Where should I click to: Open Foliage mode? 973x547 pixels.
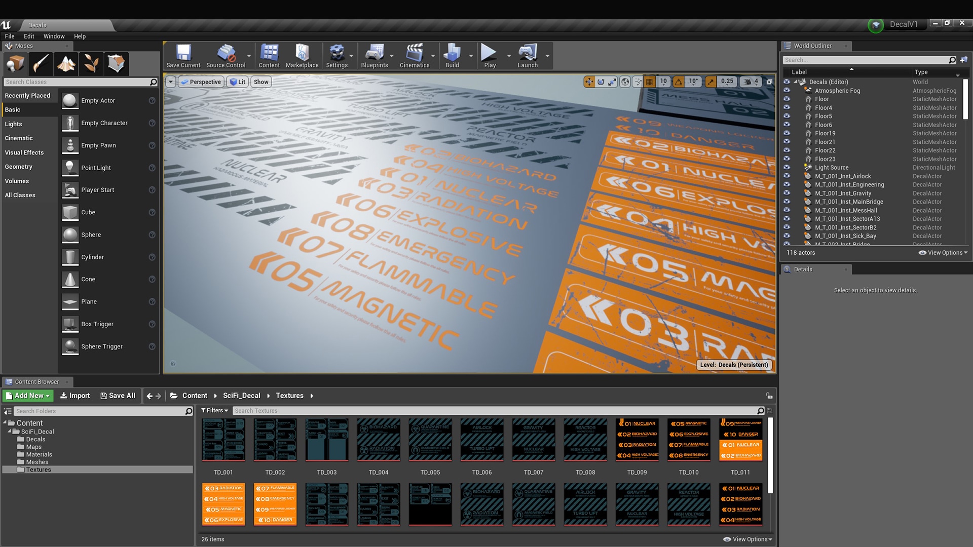(x=91, y=63)
